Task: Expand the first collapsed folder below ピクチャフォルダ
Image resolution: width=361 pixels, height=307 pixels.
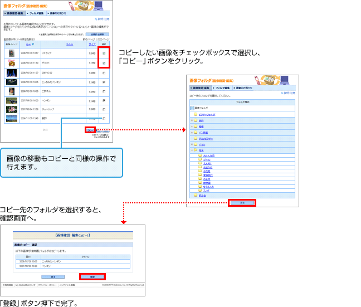Action: click(192, 120)
